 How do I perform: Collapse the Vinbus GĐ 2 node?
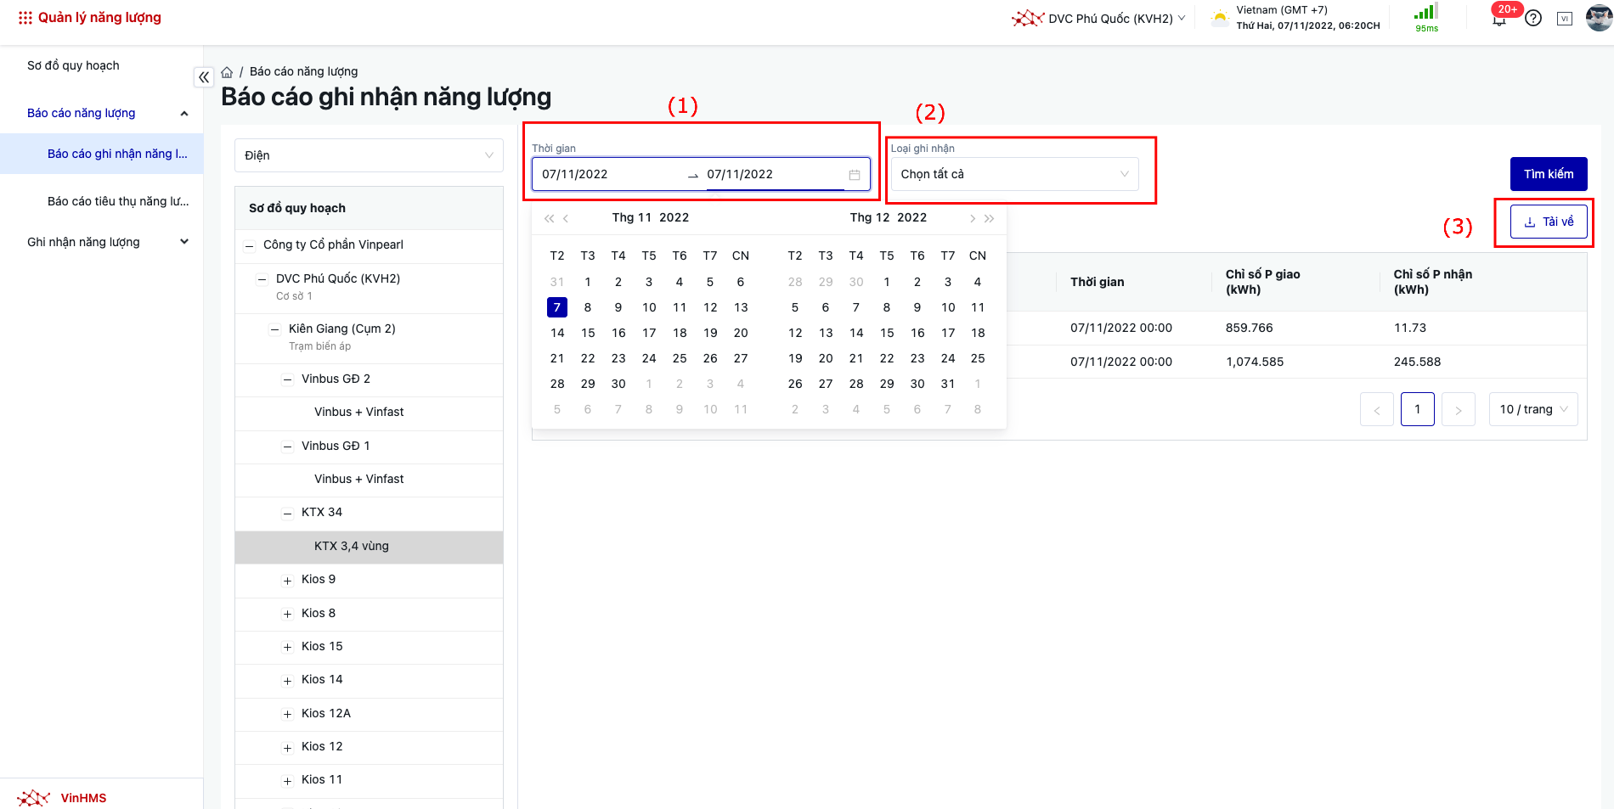point(287,379)
